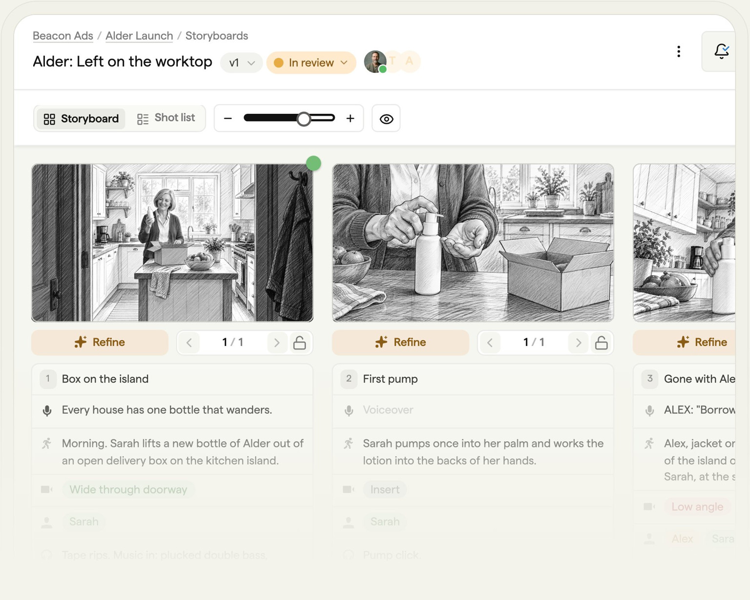Click the microphone icon on First pump voiceover
Image resolution: width=750 pixels, height=600 pixels.
(x=349, y=410)
